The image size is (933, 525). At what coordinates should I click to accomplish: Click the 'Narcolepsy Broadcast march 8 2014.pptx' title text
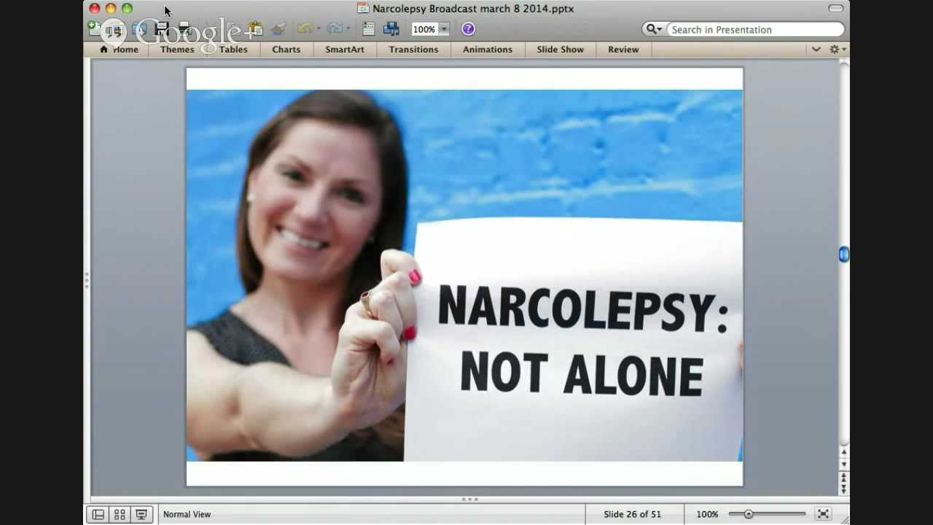coord(473,9)
